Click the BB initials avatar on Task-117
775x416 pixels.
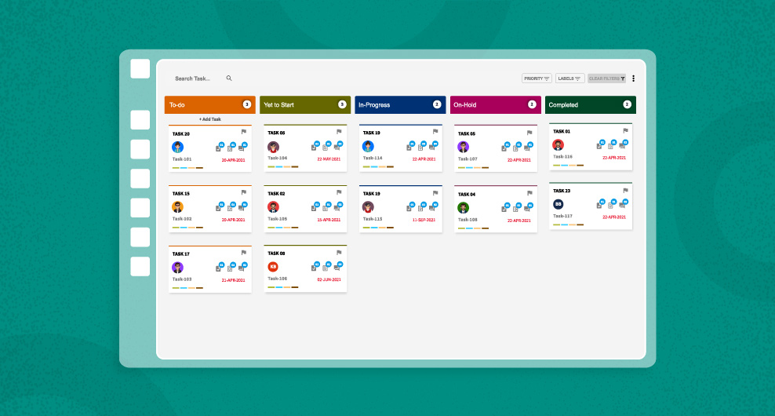tap(558, 204)
